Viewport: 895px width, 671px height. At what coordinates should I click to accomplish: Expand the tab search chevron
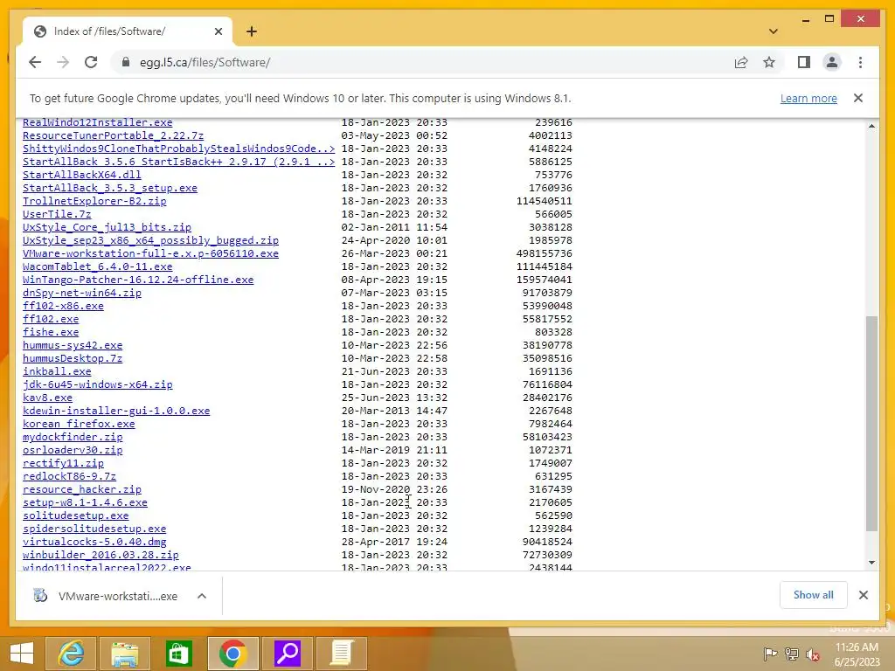click(773, 31)
